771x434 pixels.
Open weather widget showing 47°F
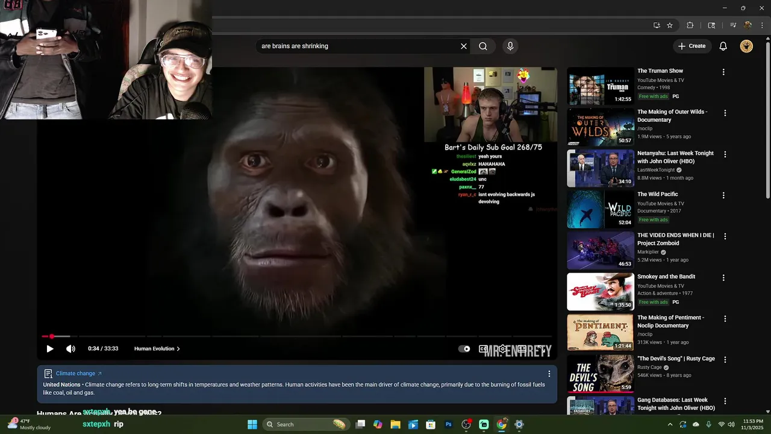[x=29, y=424]
